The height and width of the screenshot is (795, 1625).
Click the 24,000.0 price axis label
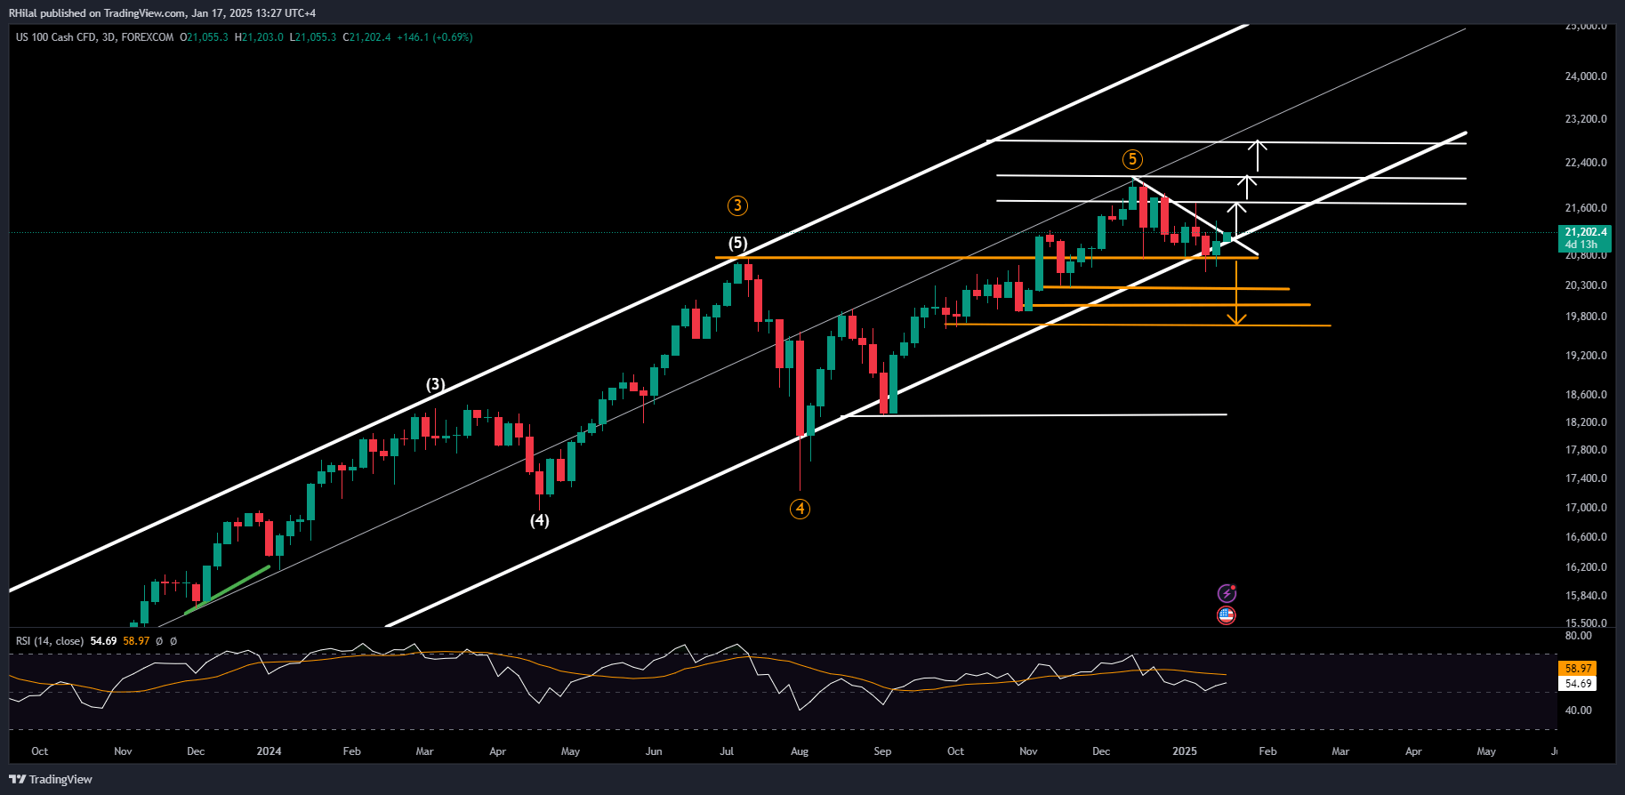[1586, 76]
